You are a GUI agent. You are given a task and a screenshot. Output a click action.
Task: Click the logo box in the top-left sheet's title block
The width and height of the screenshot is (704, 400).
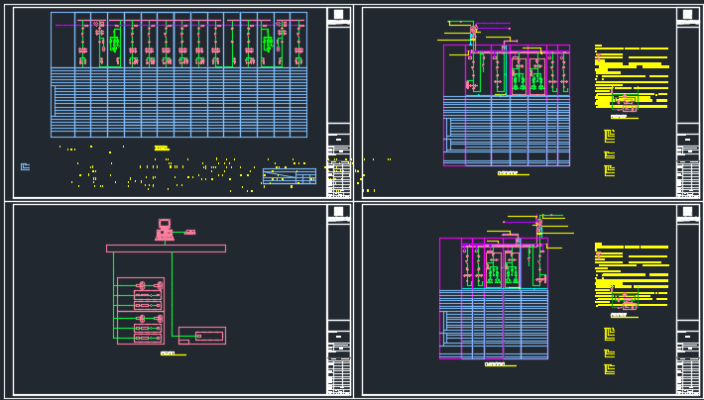338,14
